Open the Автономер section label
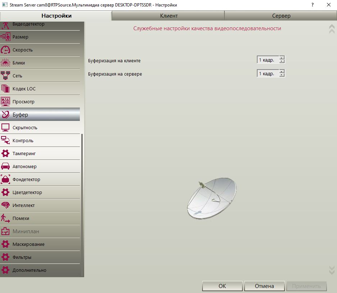337x293 pixels. [x=24, y=166]
